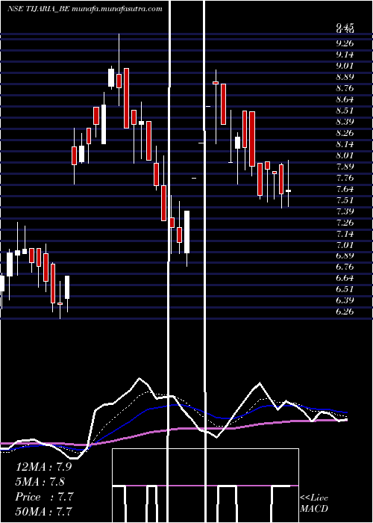373x523 pixels.
Task: Select the 6.89 price axis label
Action: pyautogui.click(x=345, y=256)
